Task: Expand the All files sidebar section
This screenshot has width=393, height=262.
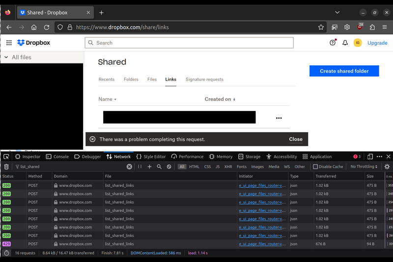Action: coord(6,58)
